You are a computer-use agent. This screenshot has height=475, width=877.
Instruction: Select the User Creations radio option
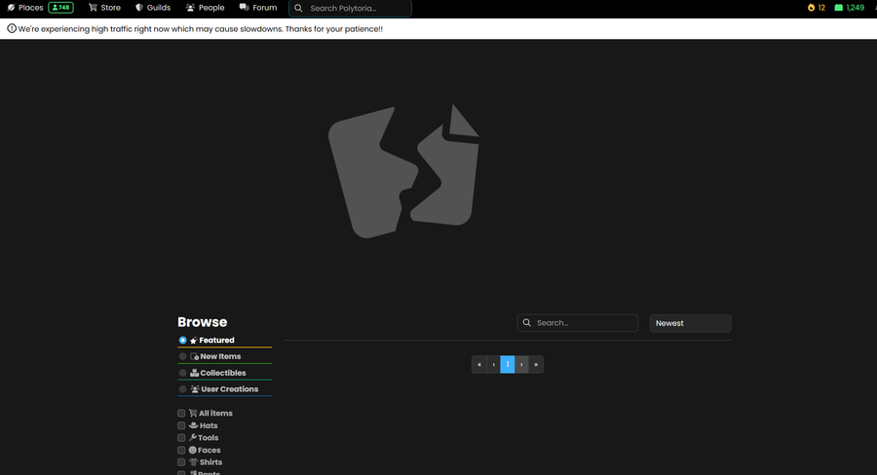pos(182,389)
